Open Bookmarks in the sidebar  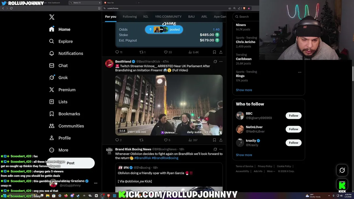(64, 114)
